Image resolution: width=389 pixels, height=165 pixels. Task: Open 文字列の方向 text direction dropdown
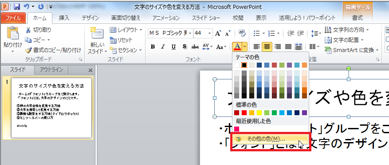[x=347, y=30]
